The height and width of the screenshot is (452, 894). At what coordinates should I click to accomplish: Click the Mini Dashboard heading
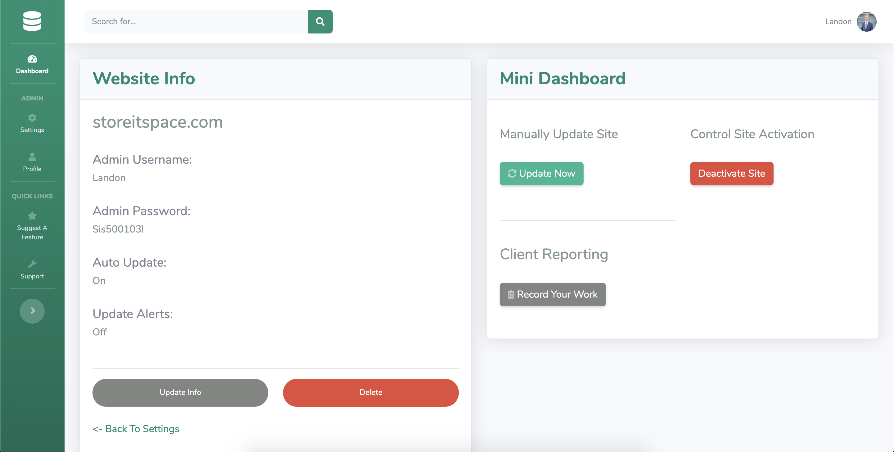point(562,78)
